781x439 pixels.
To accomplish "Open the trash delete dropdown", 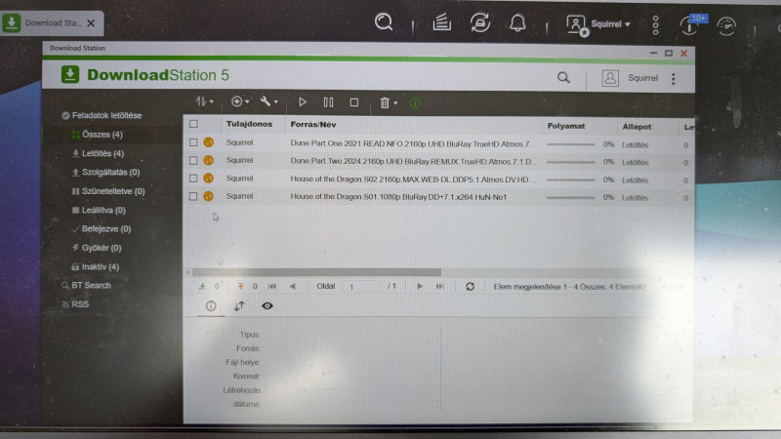I will pos(389,103).
